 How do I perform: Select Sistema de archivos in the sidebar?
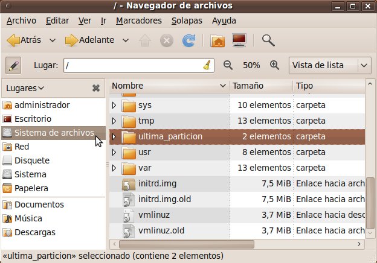pyautogui.click(x=53, y=133)
